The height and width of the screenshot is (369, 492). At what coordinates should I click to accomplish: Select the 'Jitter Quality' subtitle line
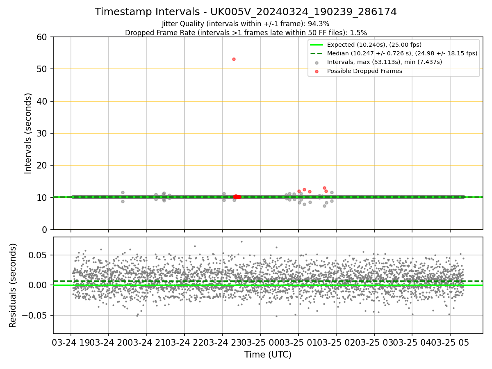tap(246, 24)
